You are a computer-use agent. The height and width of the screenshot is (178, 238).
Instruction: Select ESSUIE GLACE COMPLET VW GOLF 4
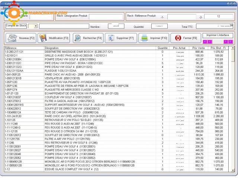(116, 169)
